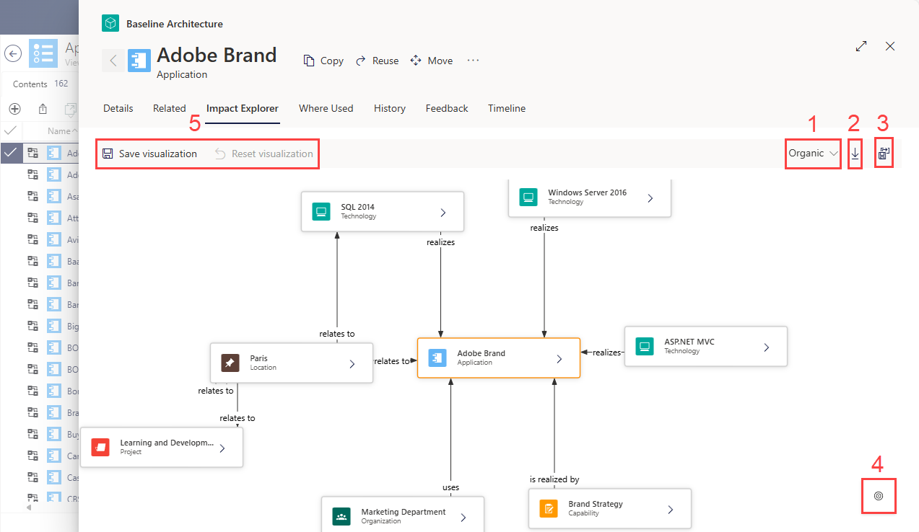
Task: Toggle the checked first row checkmark
Action: [x=11, y=153]
